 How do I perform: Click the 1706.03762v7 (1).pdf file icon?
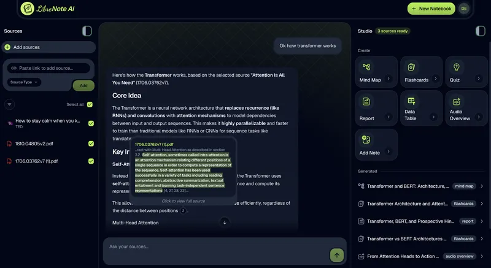coord(9,161)
